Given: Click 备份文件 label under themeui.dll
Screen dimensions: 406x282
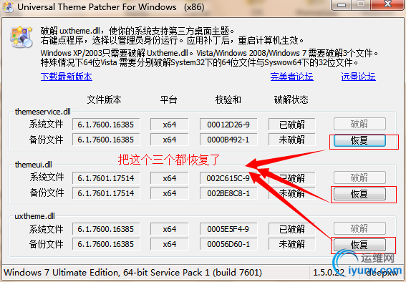Looking at the screenshot, I should (47, 193).
